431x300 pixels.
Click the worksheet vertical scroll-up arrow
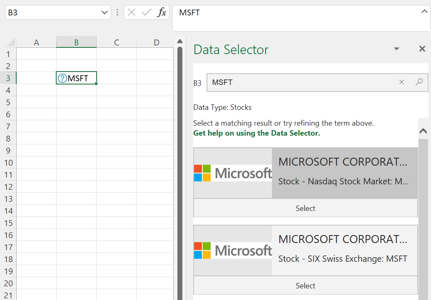(x=180, y=42)
